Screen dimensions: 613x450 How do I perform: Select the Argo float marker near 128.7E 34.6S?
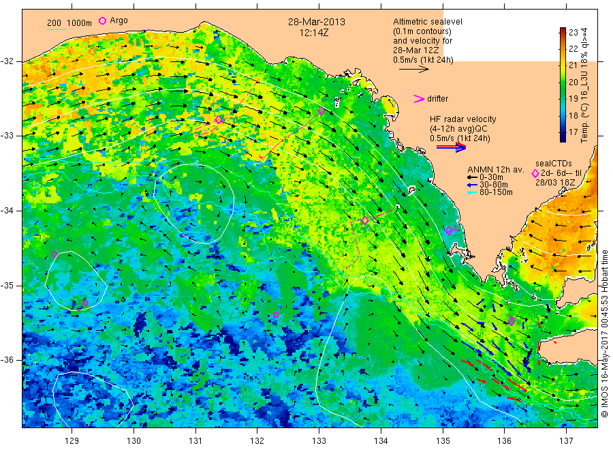tap(54, 254)
